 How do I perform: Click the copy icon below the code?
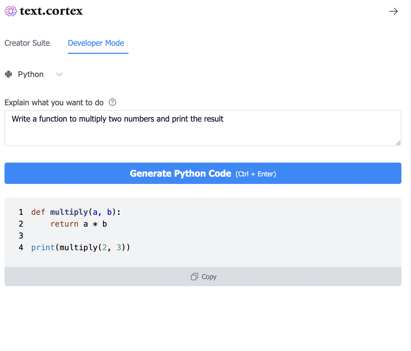(194, 277)
